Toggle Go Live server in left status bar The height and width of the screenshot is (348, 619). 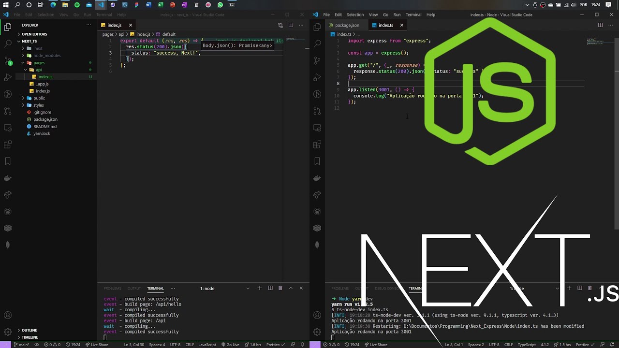[231, 345]
